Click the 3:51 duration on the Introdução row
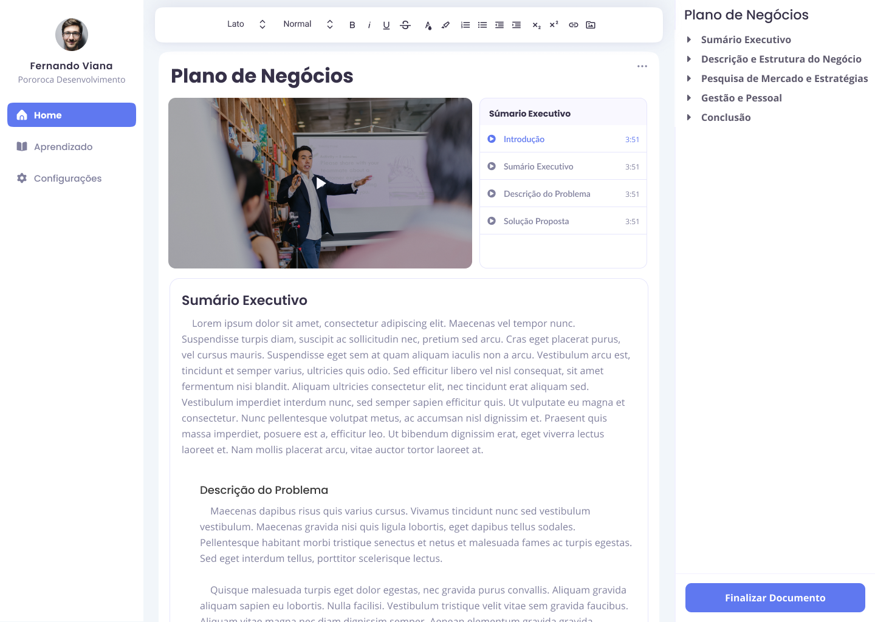875x622 pixels. 632,140
